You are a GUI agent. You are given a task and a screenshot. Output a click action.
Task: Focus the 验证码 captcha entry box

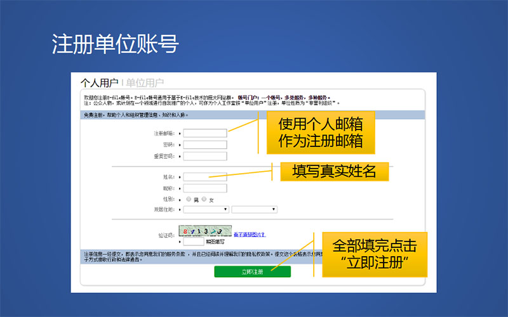coord(194,242)
